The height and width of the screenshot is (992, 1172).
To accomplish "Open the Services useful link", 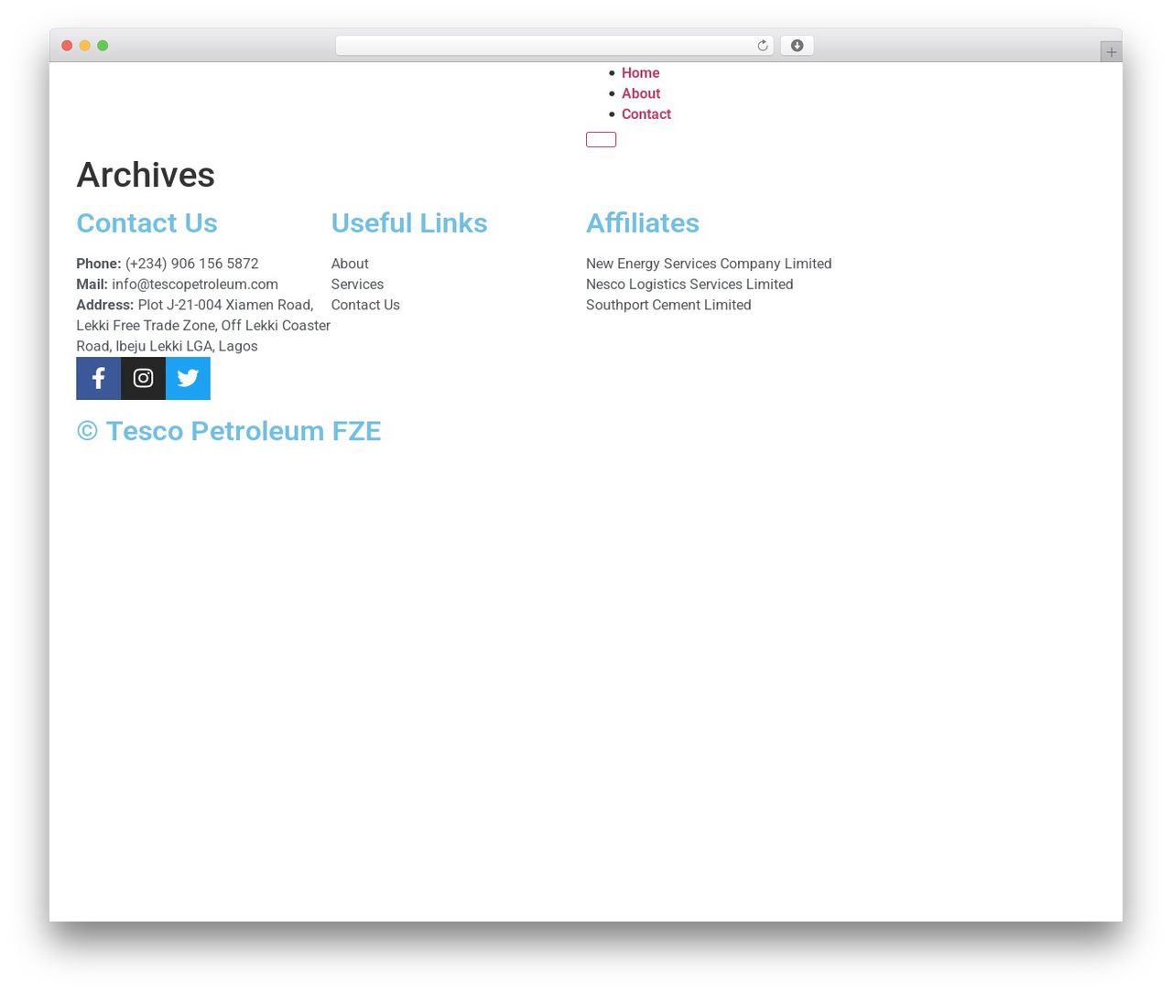I will coord(357,285).
